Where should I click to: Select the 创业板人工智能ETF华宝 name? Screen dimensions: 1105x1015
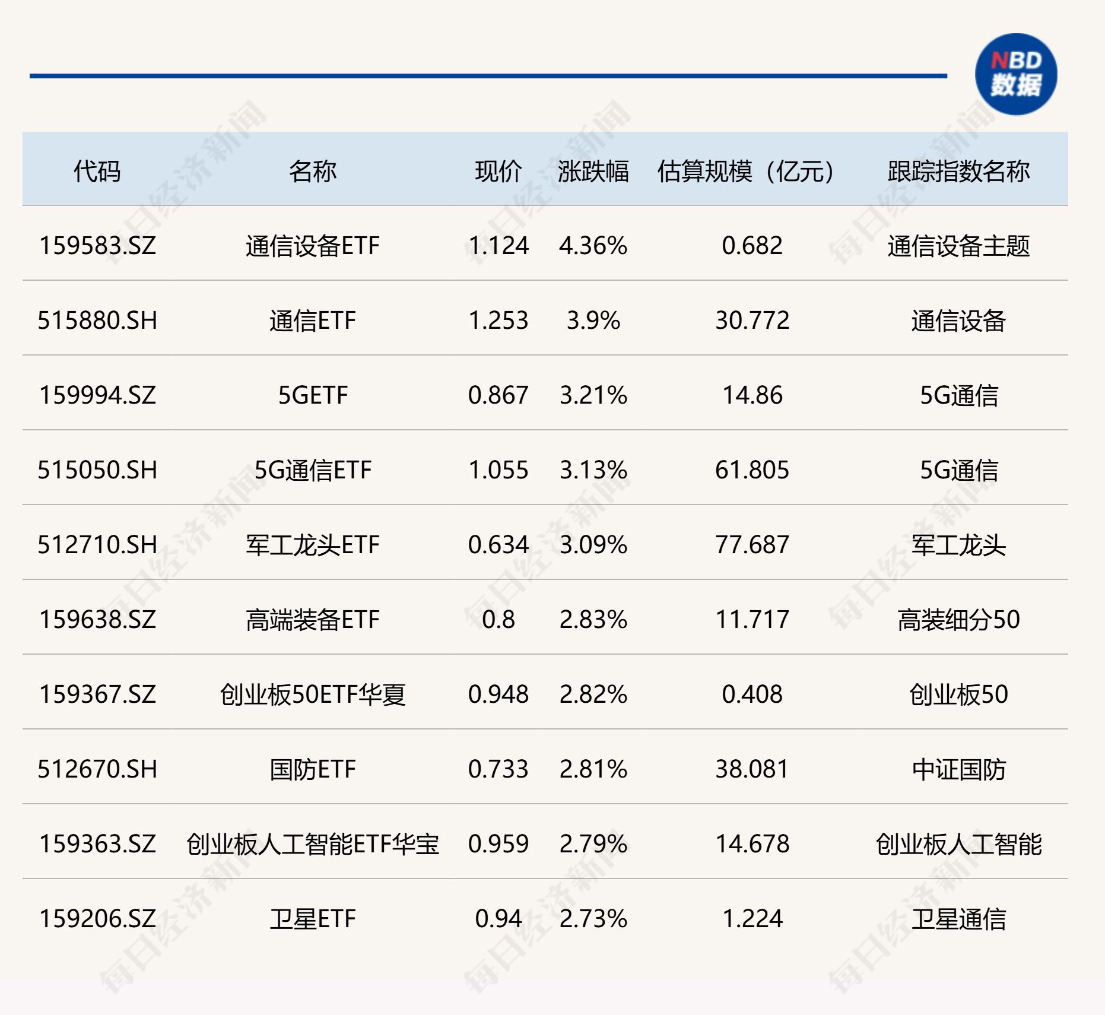[315, 843]
